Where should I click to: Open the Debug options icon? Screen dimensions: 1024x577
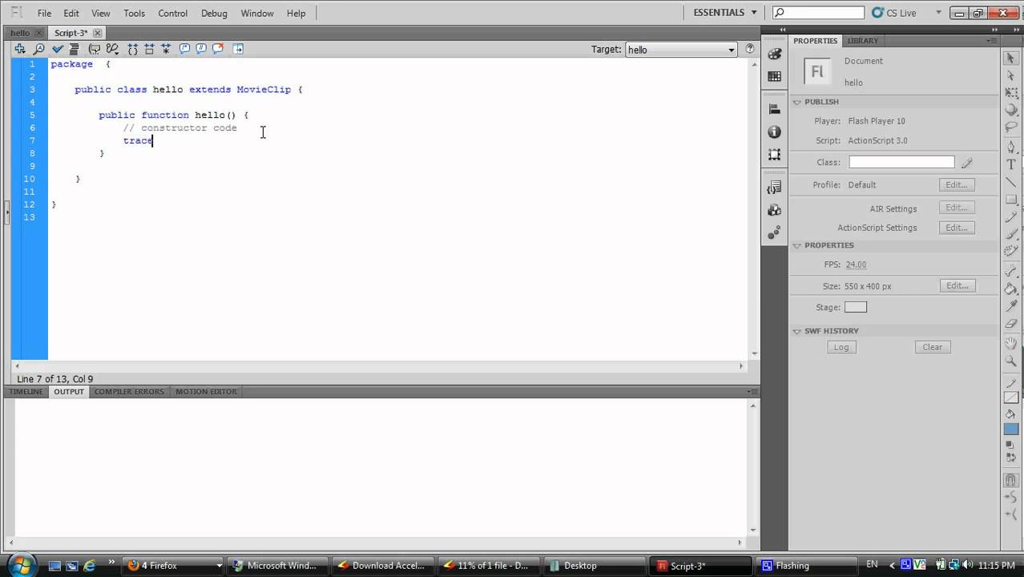(x=112, y=49)
